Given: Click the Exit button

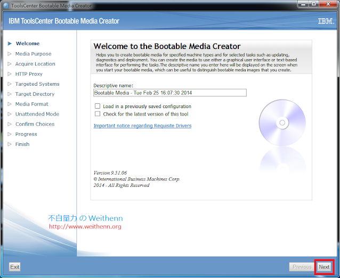Looking at the screenshot, I should tap(15, 267).
